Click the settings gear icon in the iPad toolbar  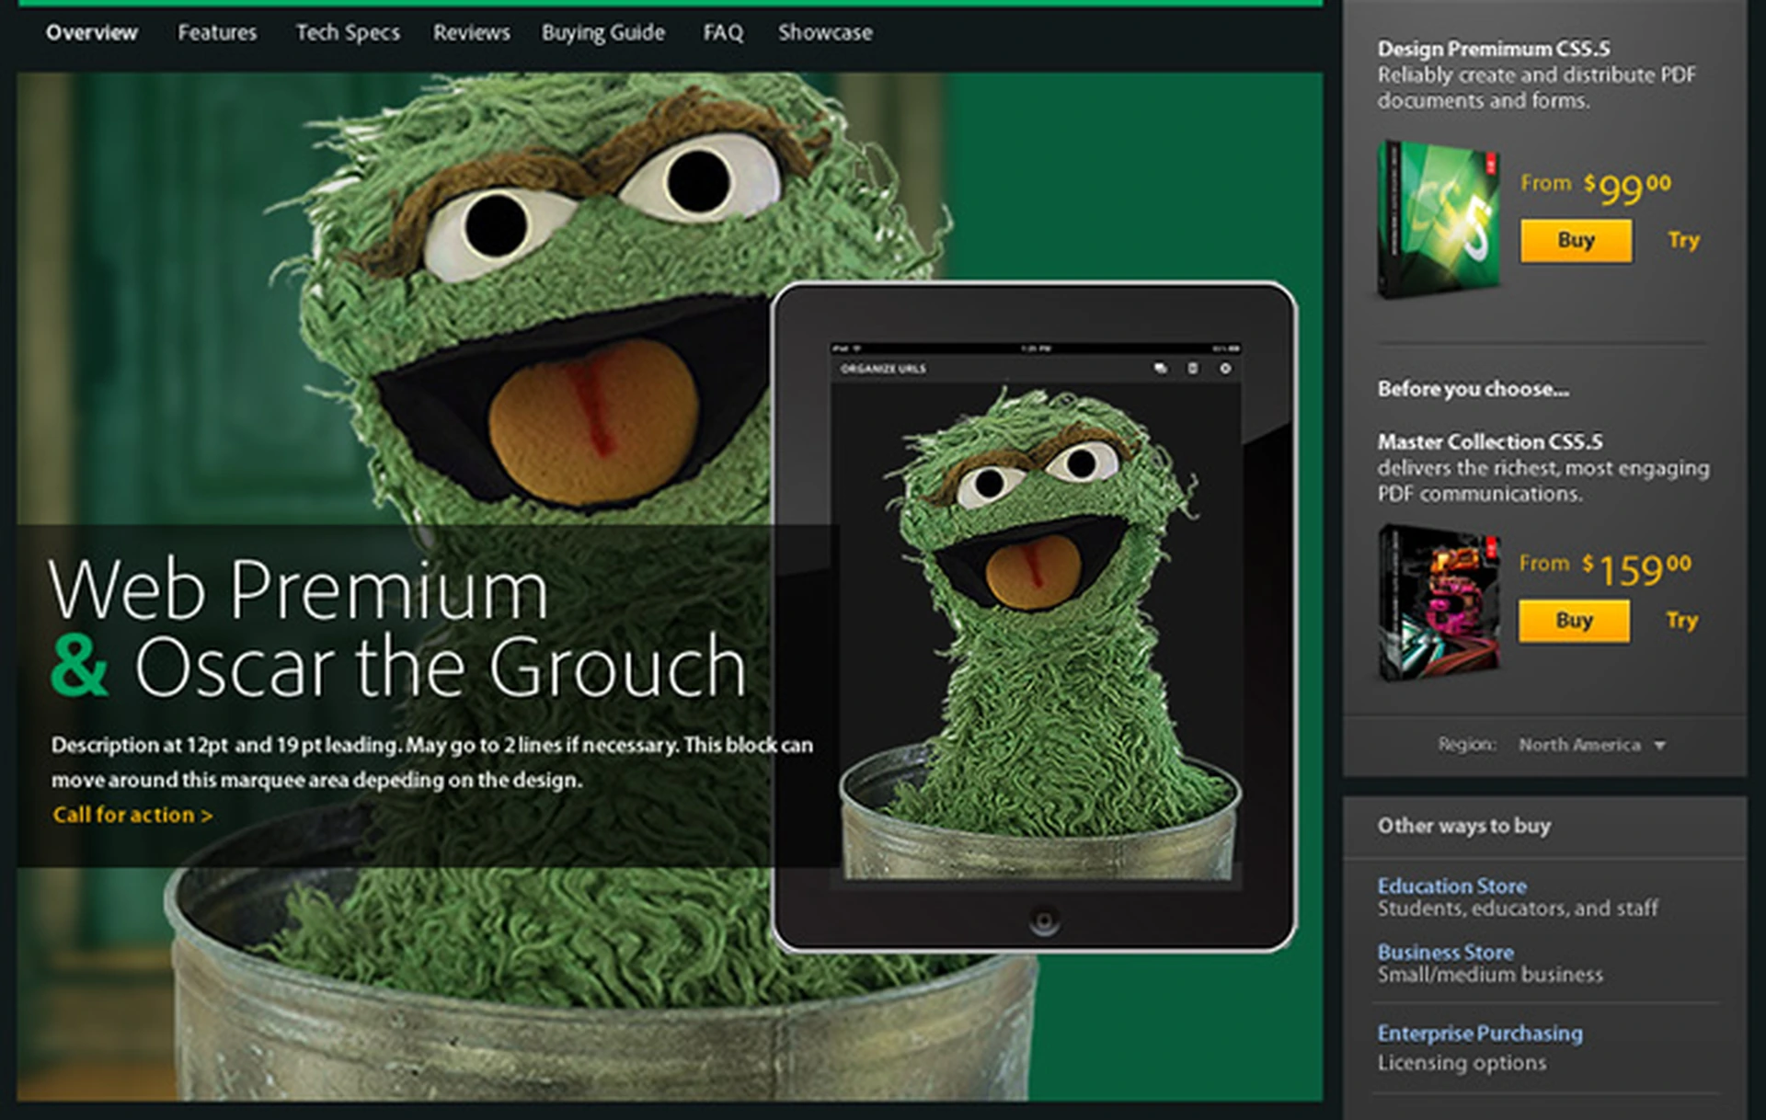(x=1225, y=368)
